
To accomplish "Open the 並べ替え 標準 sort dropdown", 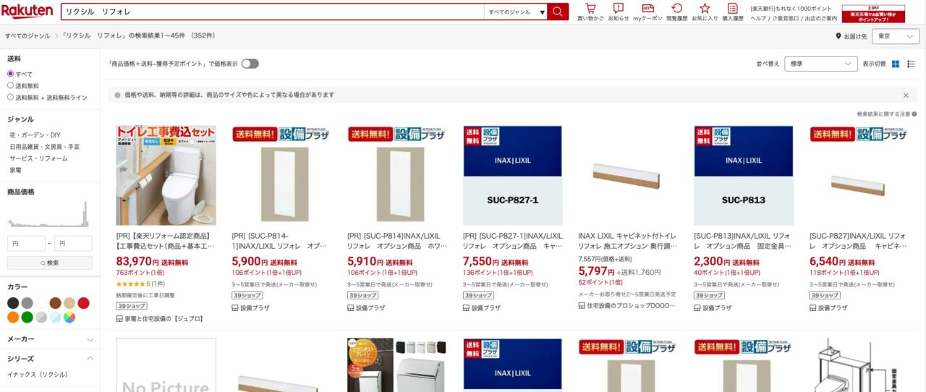I will (821, 64).
